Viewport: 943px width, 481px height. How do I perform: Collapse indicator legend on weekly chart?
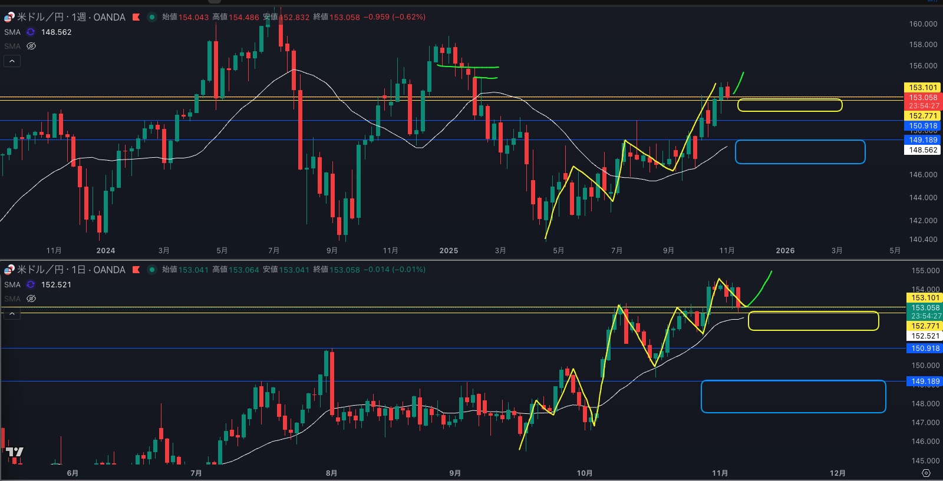coord(12,61)
